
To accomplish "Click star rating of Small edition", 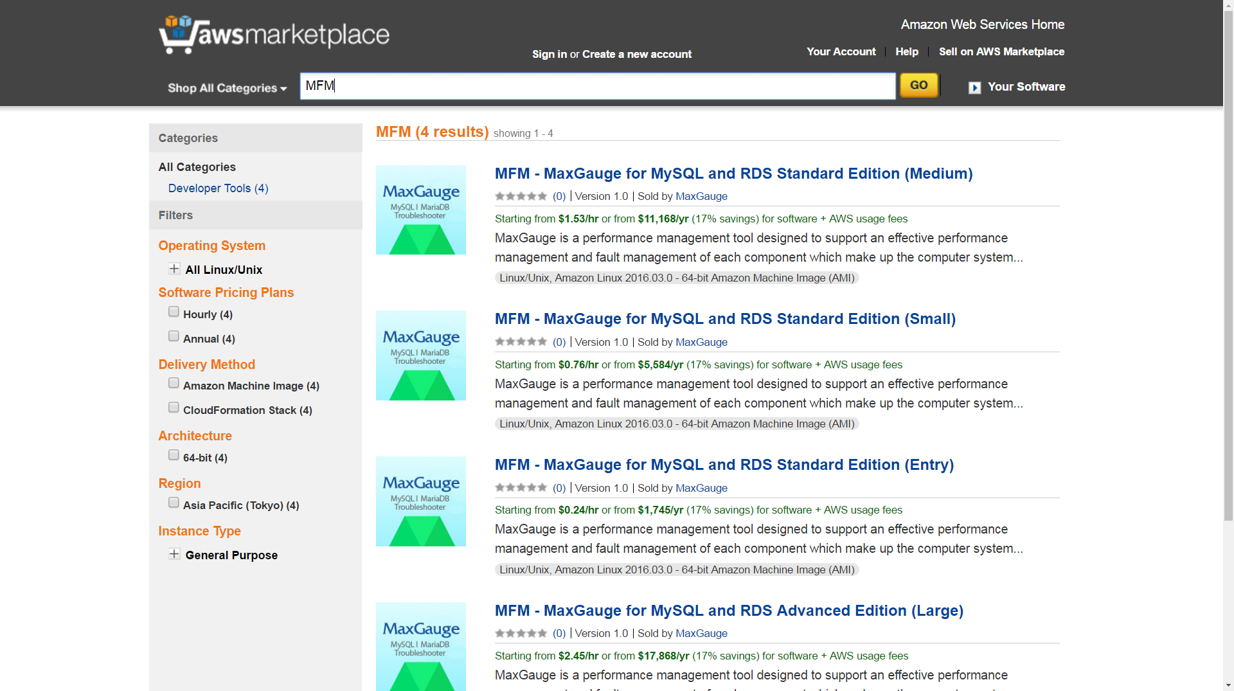I will pyautogui.click(x=521, y=342).
